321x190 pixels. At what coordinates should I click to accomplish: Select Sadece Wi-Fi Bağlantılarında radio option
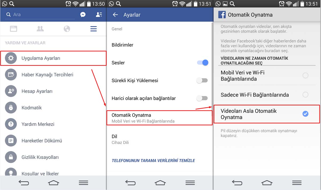[305, 95]
